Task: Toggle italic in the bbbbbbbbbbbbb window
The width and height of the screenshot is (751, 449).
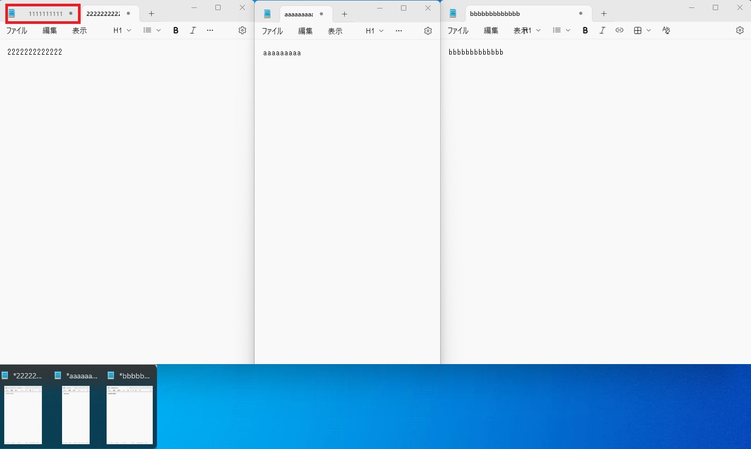Action: [602, 31]
